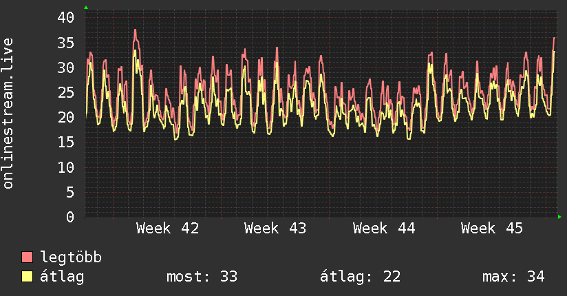Click the 'Week 43' axis label

pos(275,229)
